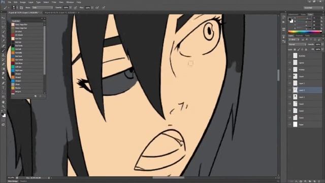
Task: Open the Swatches panel menu
Action: click(44, 21)
